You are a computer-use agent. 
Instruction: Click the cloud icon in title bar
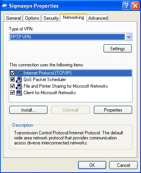coord(5,6)
